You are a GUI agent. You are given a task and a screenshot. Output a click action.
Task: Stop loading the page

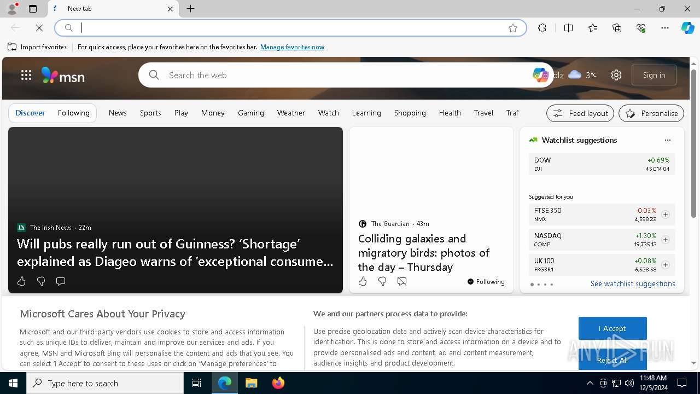pyautogui.click(x=39, y=28)
